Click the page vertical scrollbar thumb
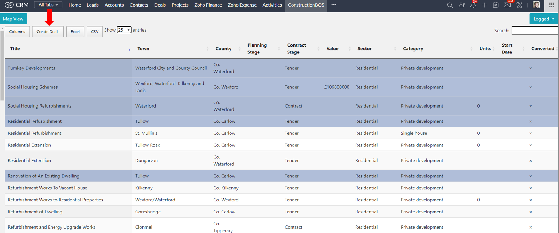This screenshot has width=559, height=233. coord(2,65)
